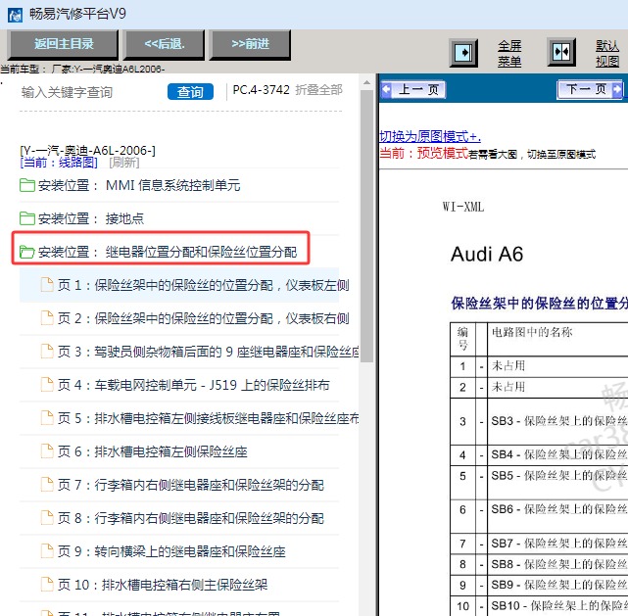This screenshot has height=616, width=628.
Task: Click table cell SB5 - 保险丝架上的保险丝
Action: point(558,482)
